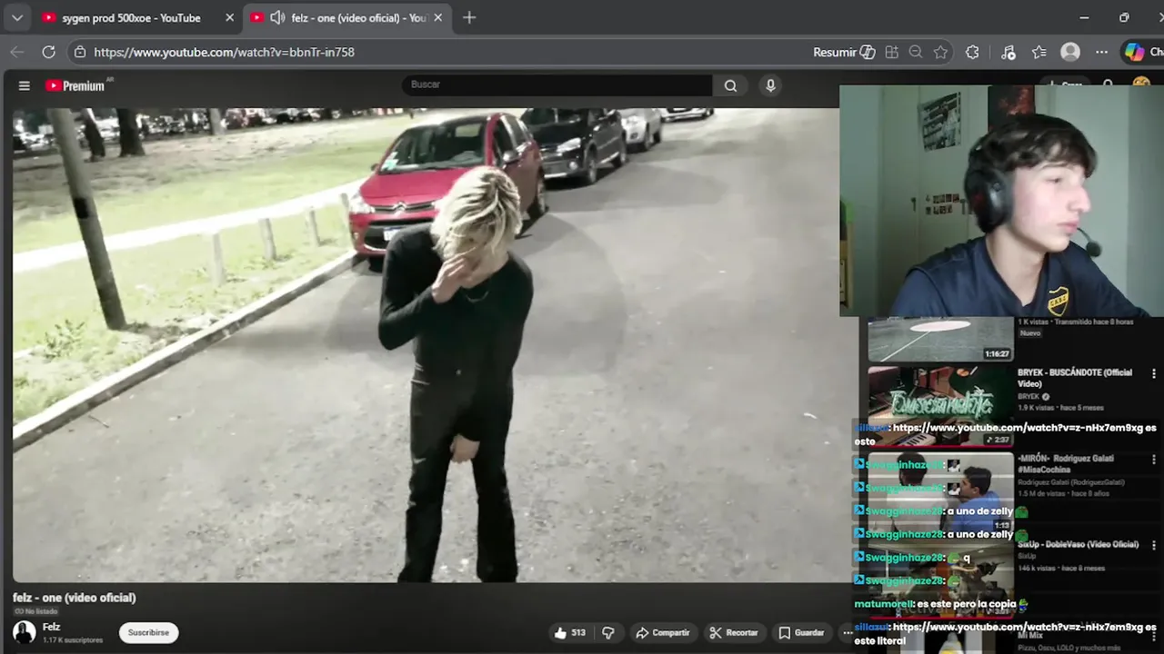The image size is (1164, 654).
Task: Reload the page with refresh icon
Action: point(49,52)
